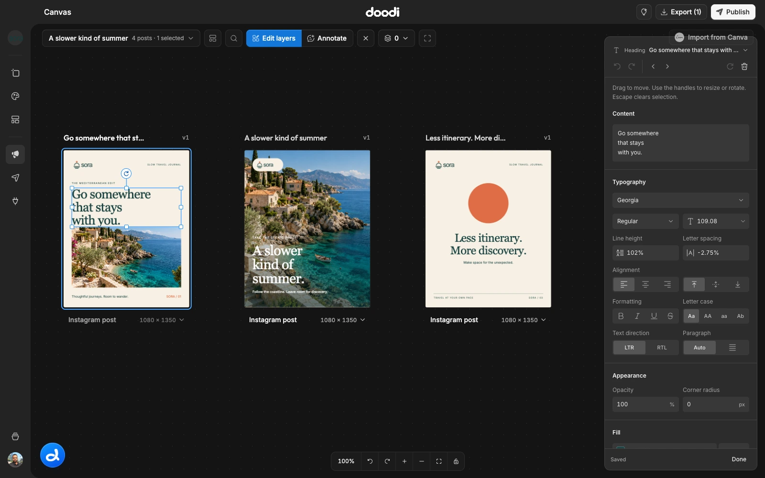This screenshot has height=478, width=765.
Task: Click the rotate handle above the selected heading
Action: click(x=126, y=174)
